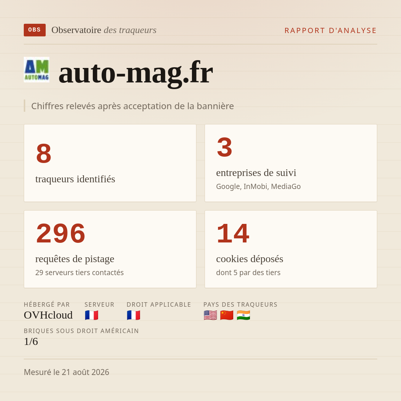This screenshot has width=401, height=401.
Task: Click the 1/6 value
Action: click(x=31, y=342)
